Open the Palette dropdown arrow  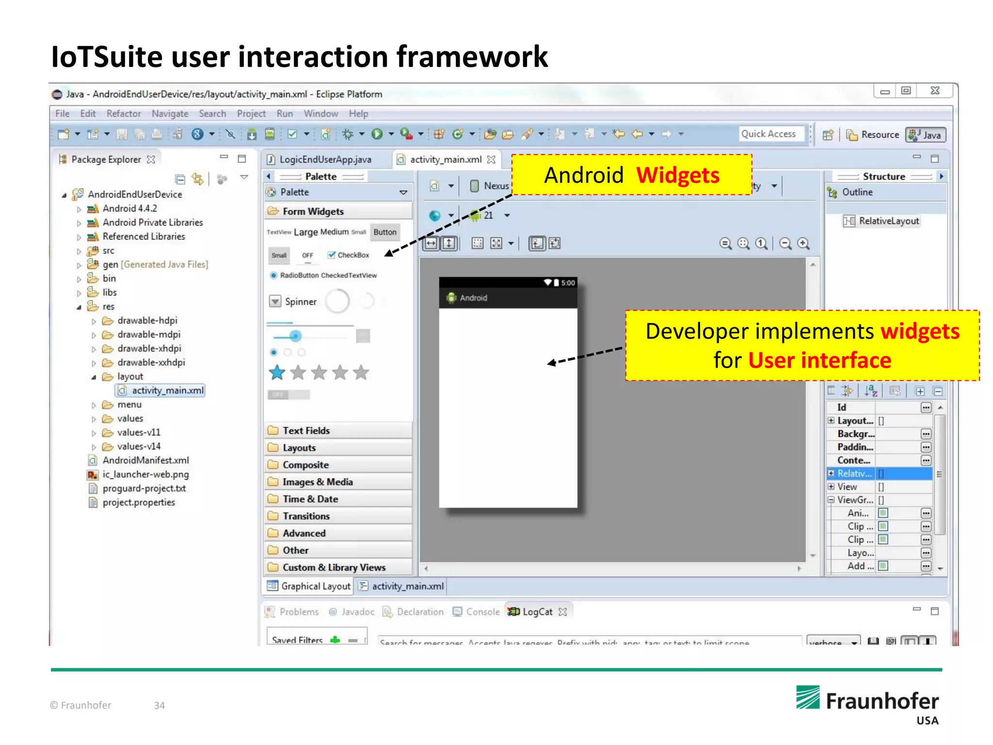click(403, 193)
